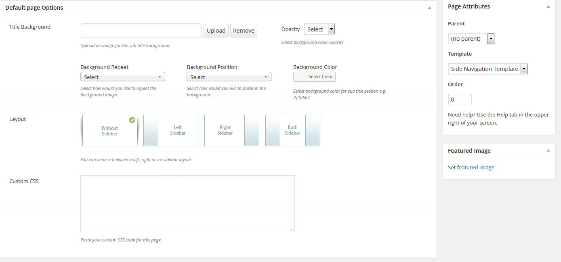
Task: Focus the Title Background image field
Action: coord(141,31)
